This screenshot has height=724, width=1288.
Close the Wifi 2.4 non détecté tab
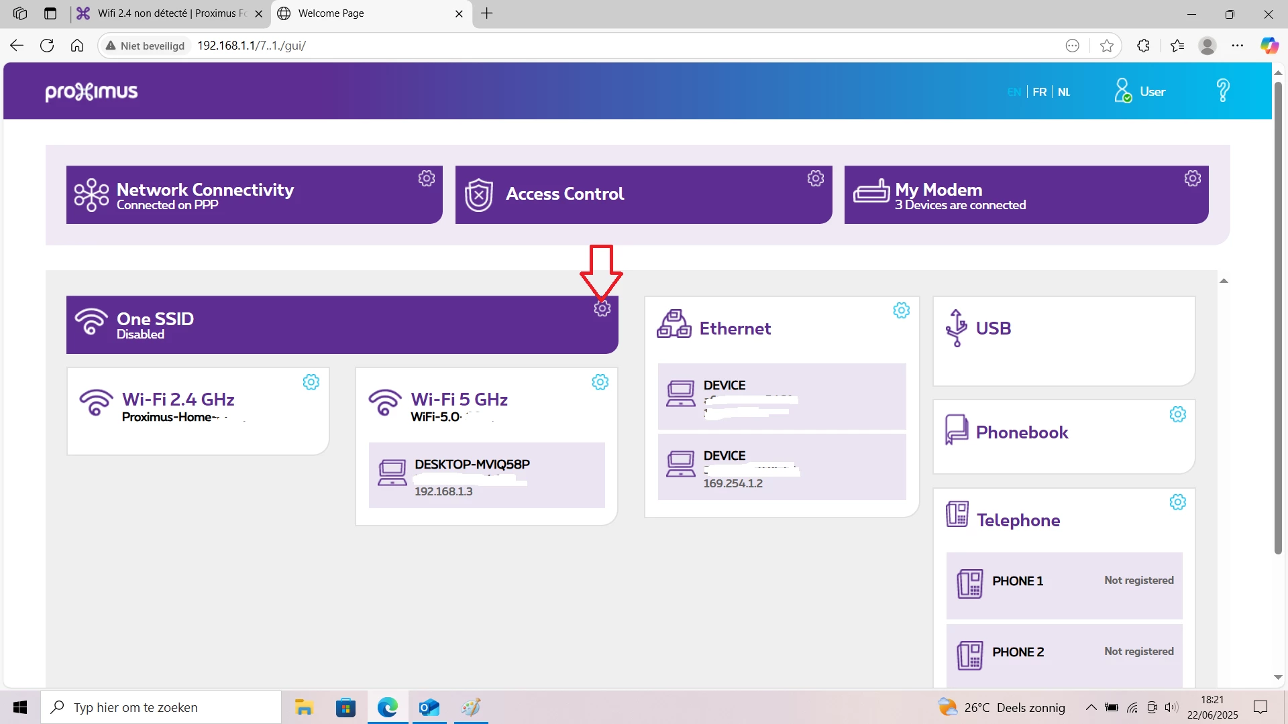coord(258,13)
